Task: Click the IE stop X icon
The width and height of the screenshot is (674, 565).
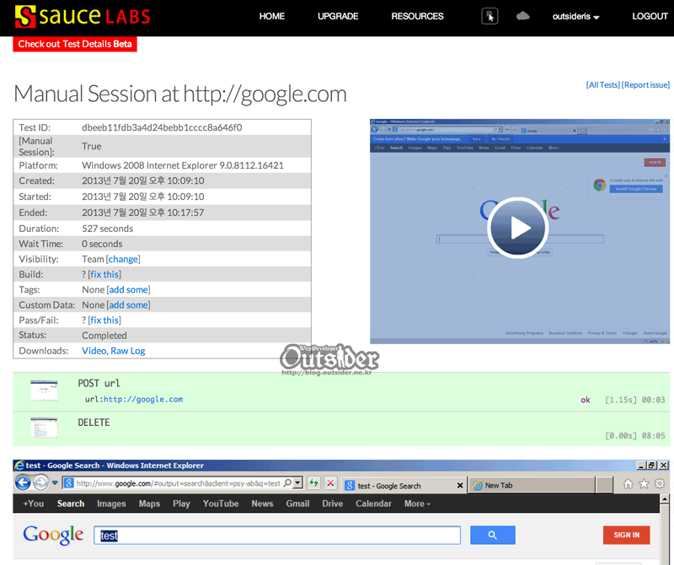Action: 330,483
